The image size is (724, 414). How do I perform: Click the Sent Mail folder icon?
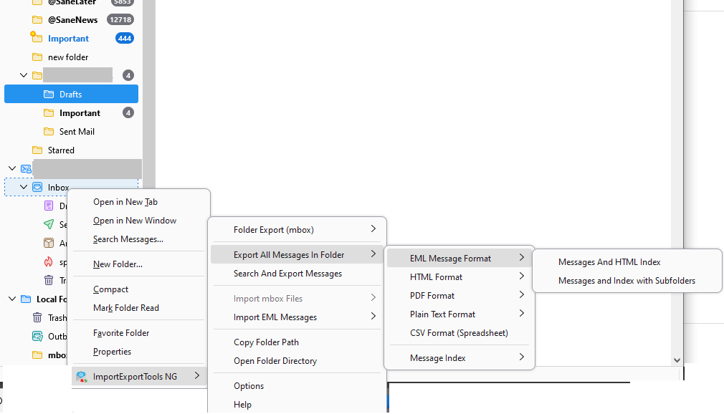(49, 132)
